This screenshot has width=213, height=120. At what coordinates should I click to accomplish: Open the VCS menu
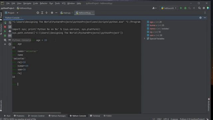click(64, 3)
